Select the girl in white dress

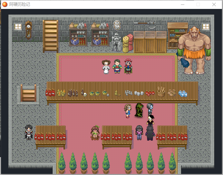coord(106,67)
